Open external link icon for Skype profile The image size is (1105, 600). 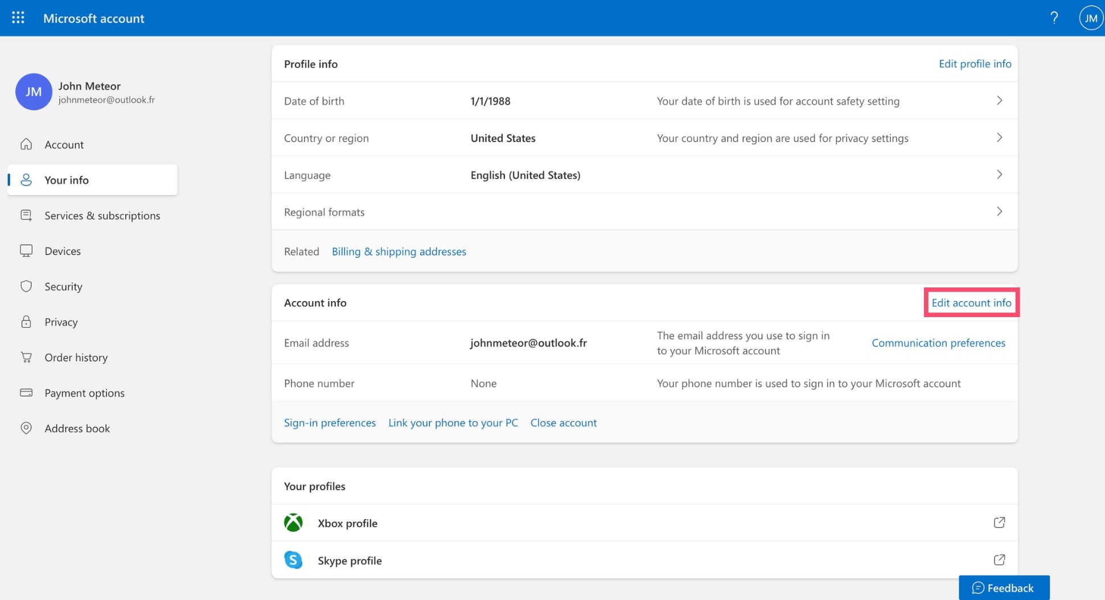click(999, 560)
